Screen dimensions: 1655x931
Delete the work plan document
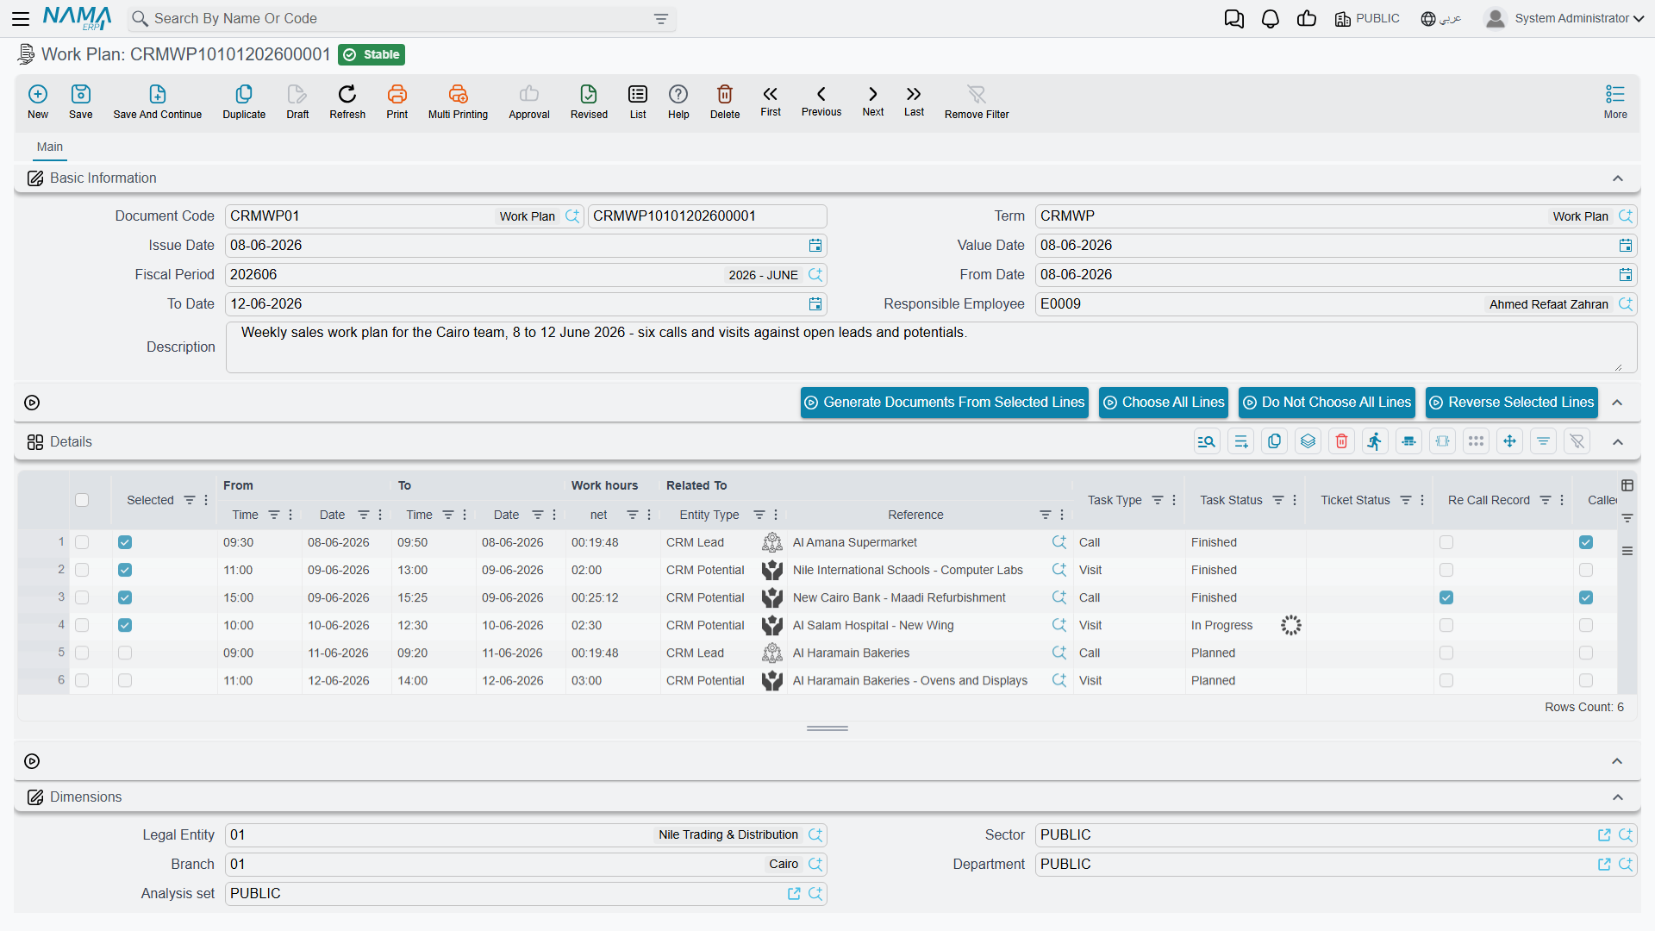tap(725, 102)
